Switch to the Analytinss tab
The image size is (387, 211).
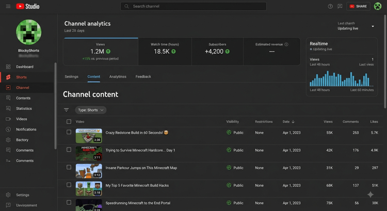coord(118,76)
